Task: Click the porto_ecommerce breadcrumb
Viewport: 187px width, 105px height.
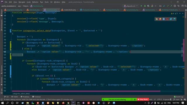Action: coord(9,6)
